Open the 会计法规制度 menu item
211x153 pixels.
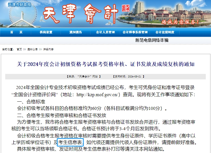165,32
